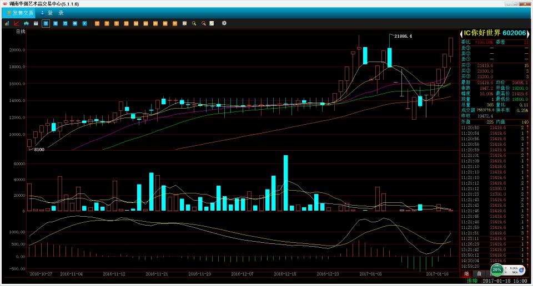Click the 买② price 21300.0
Image resolution: width=533 pixels, height=286 pixels.
485,71
